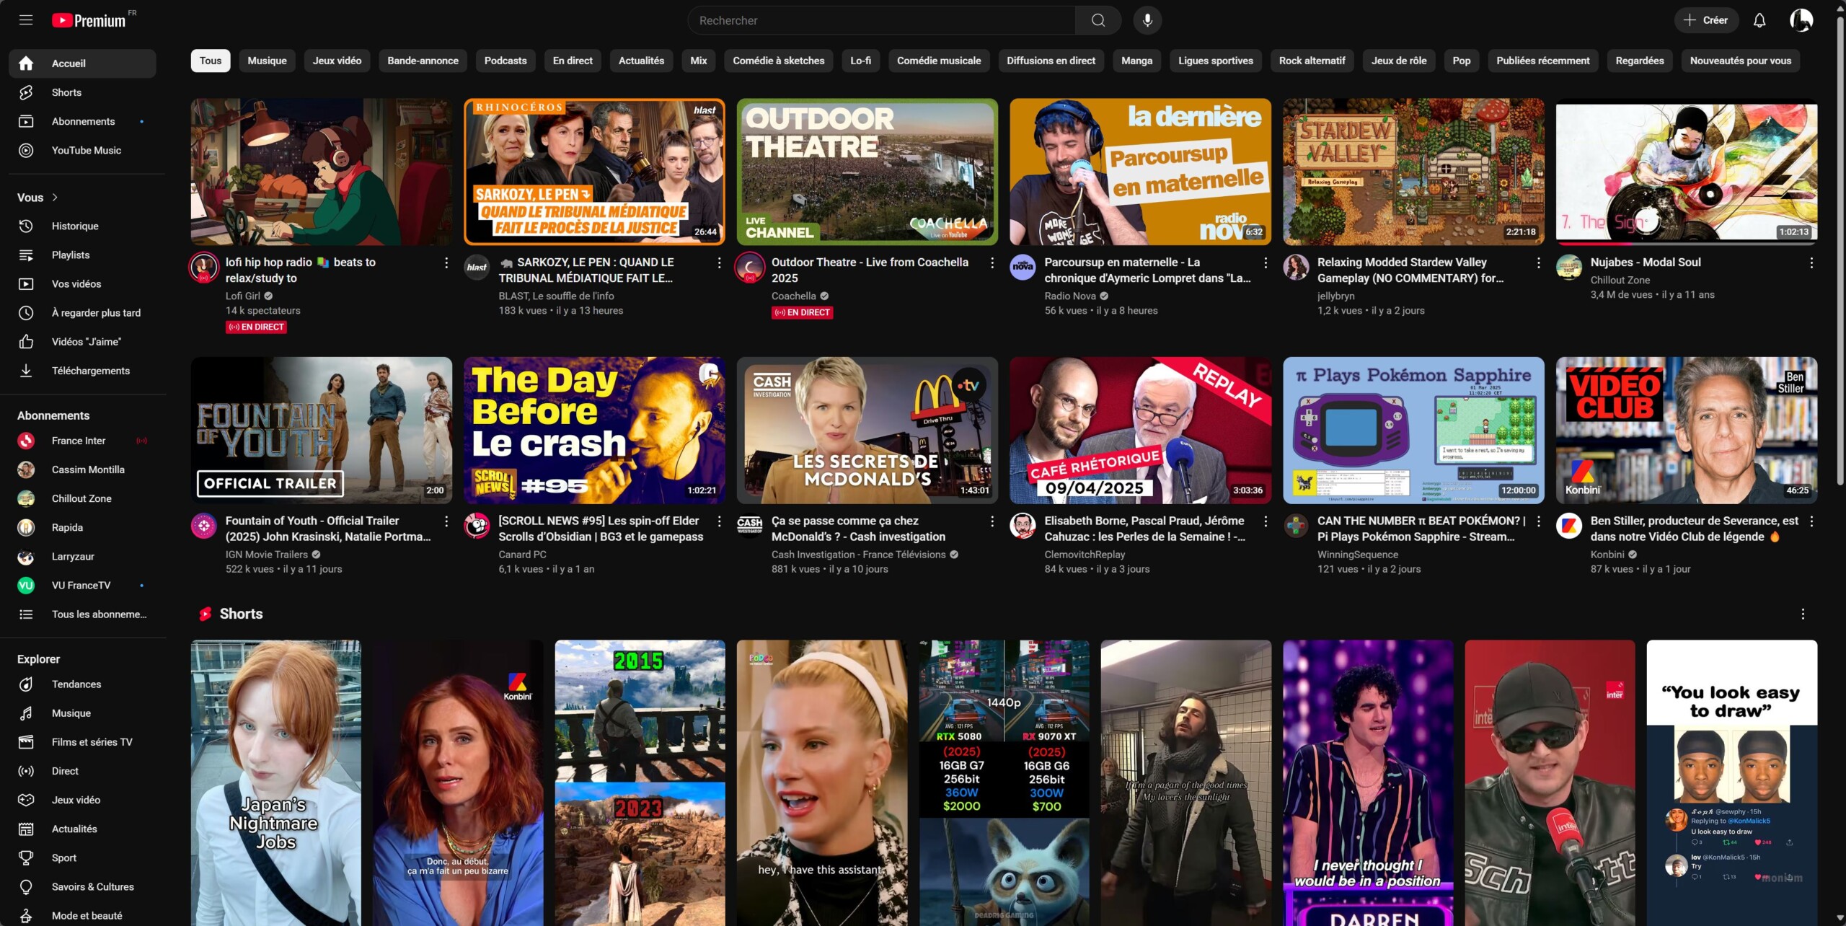
Task: Open À regarder plus tard list
Action: pos(82,312)
